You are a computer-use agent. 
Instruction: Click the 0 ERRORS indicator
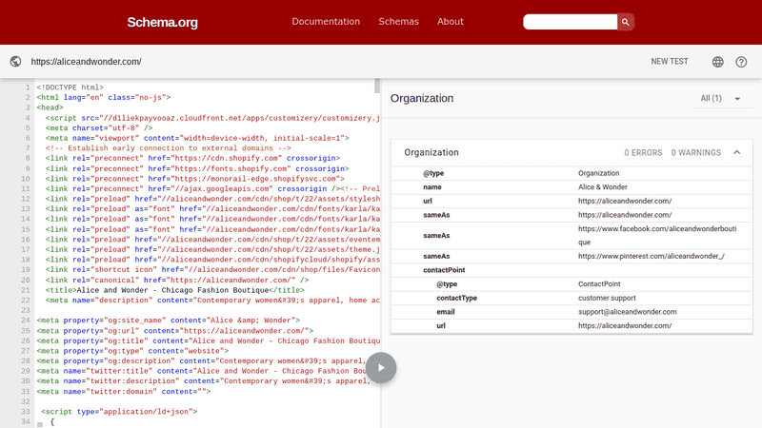point(643,152)
